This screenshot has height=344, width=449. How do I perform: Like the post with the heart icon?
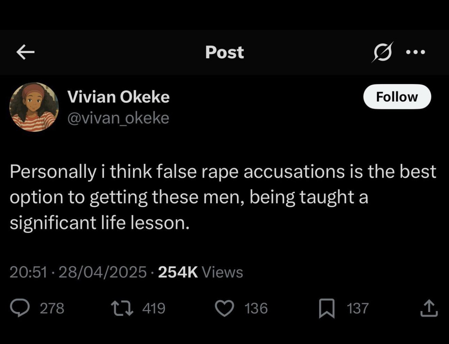tap(225, 308)
